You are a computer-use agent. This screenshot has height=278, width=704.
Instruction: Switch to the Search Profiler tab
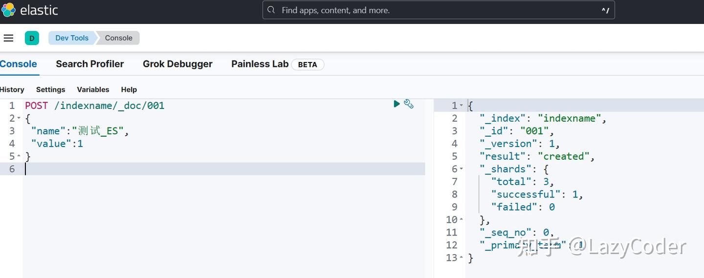pyautogui.click(x=89, y=64)
